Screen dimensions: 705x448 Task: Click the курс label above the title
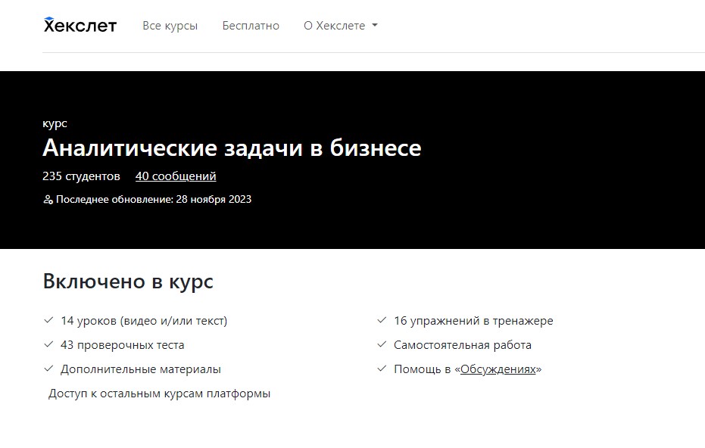(x=55, y=124)
